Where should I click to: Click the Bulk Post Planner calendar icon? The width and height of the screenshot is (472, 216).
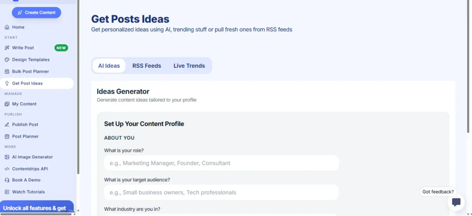pyautogui.click(x=7, y=72)
